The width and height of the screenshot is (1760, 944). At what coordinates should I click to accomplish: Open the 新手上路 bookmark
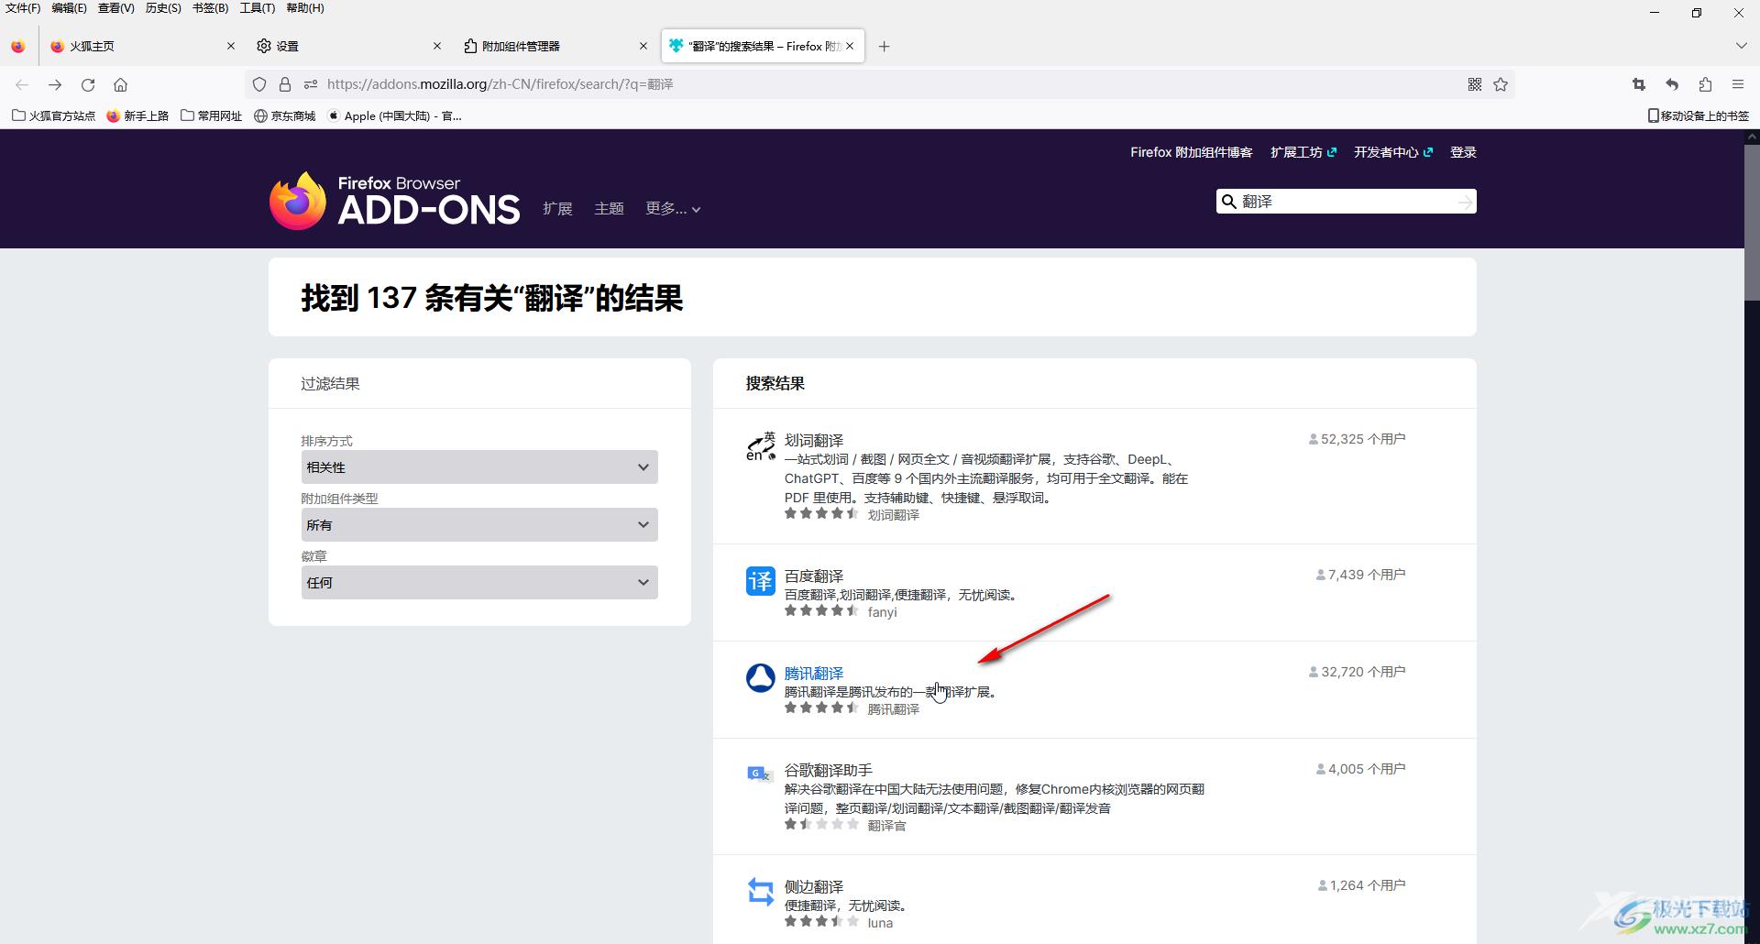click(x=137, y=115)
